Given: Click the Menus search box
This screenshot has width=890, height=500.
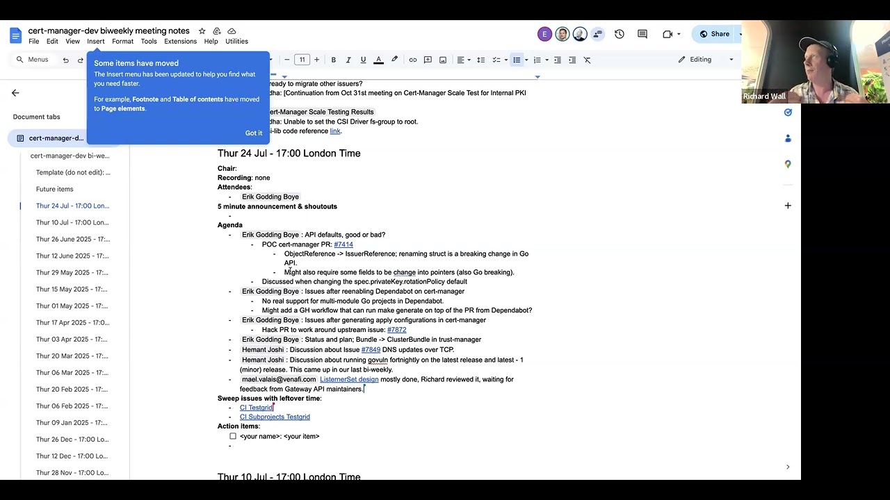Looking at the screenshot, I should 32,60.
